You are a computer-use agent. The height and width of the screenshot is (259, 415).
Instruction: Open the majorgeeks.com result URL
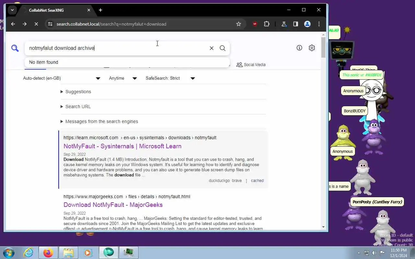tap(127, 197)
